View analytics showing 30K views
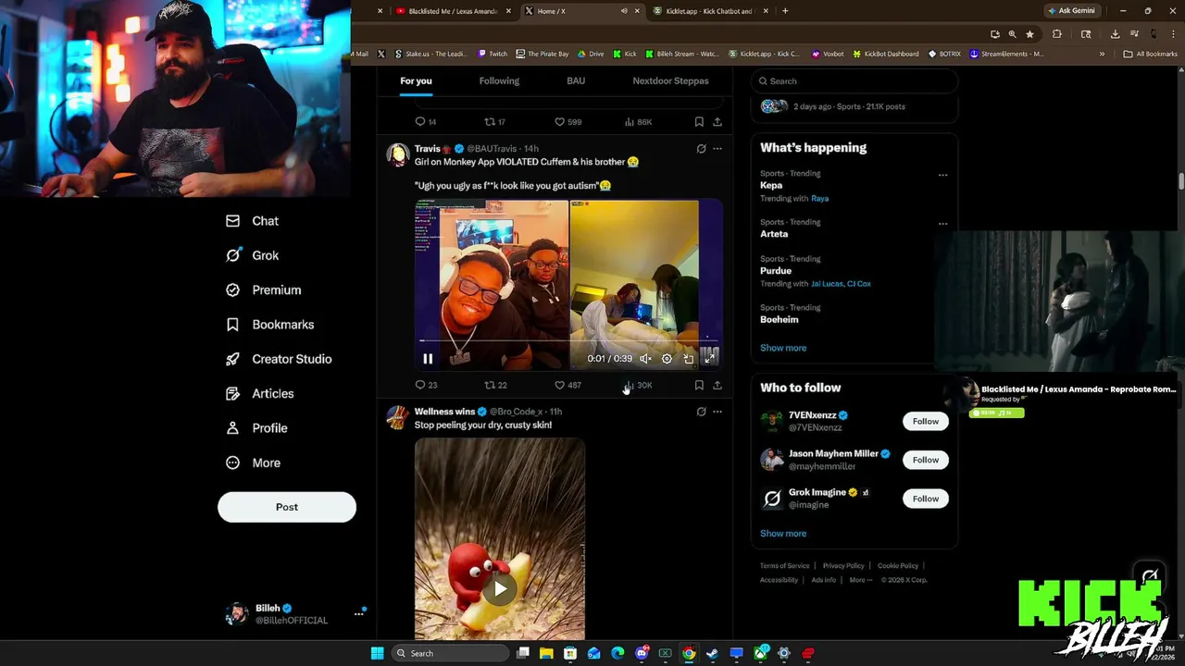The height and width of the screenshot is (666, 1185). point(638,385)
